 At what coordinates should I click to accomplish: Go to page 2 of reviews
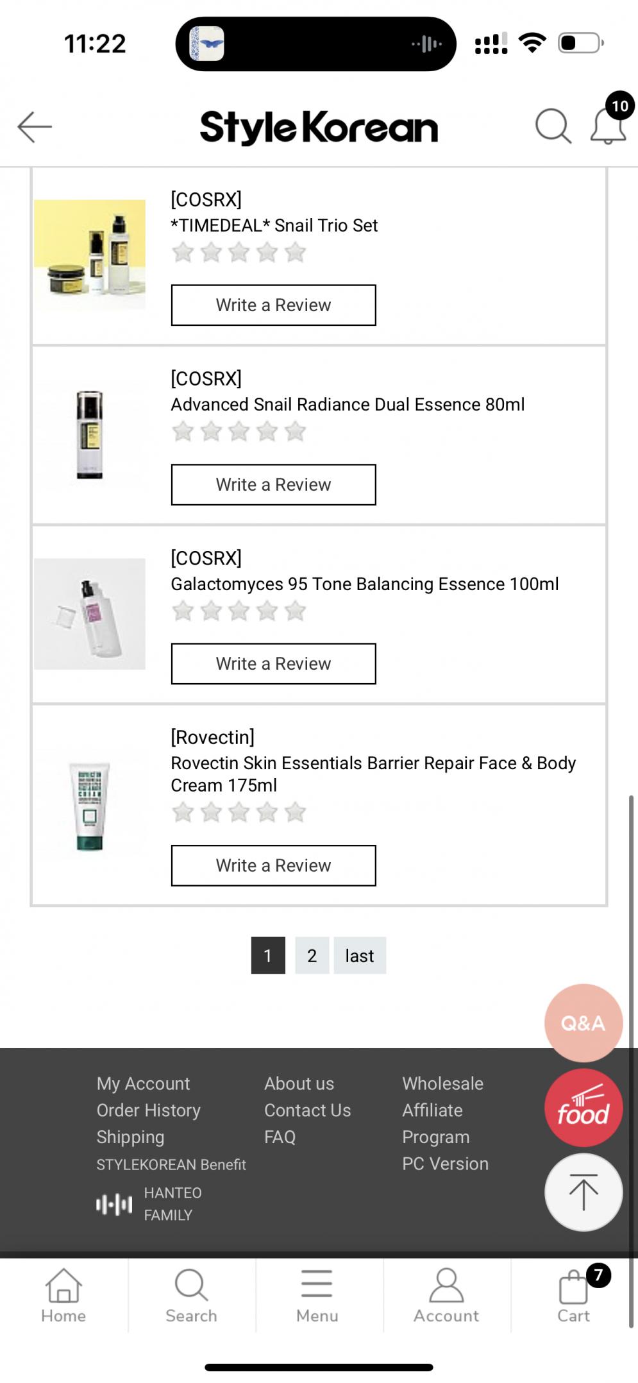312,956
